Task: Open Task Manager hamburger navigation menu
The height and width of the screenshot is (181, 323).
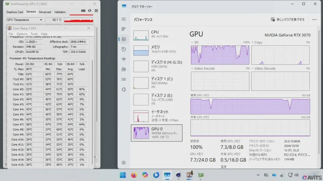Action: (124, 19)
